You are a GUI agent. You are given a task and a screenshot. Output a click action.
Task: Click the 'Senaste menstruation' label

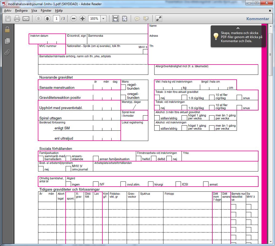pyautogui.click(x=57, y=87)
